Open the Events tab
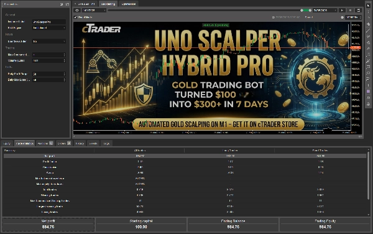 pyautogui.click(x=93, y=143)
